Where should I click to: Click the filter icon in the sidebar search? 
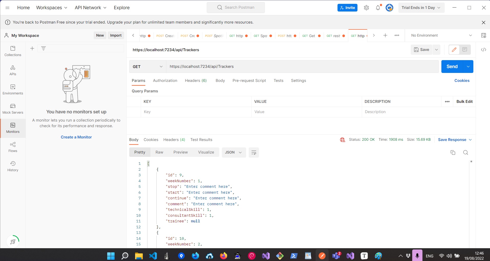pos(43,48)
